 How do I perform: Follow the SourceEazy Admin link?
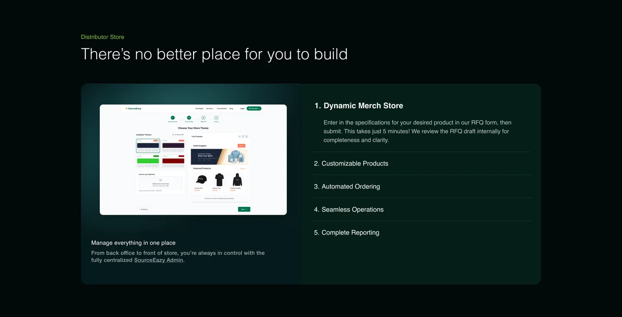click(x=159, y=260)
